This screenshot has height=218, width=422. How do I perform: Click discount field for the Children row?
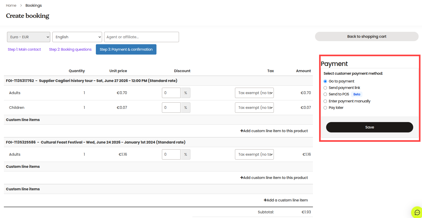[x=171, y=108]
